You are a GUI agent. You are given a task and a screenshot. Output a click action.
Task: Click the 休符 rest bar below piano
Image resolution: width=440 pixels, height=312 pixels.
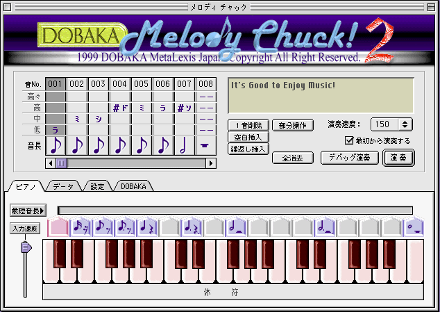(x=233, y=293)
